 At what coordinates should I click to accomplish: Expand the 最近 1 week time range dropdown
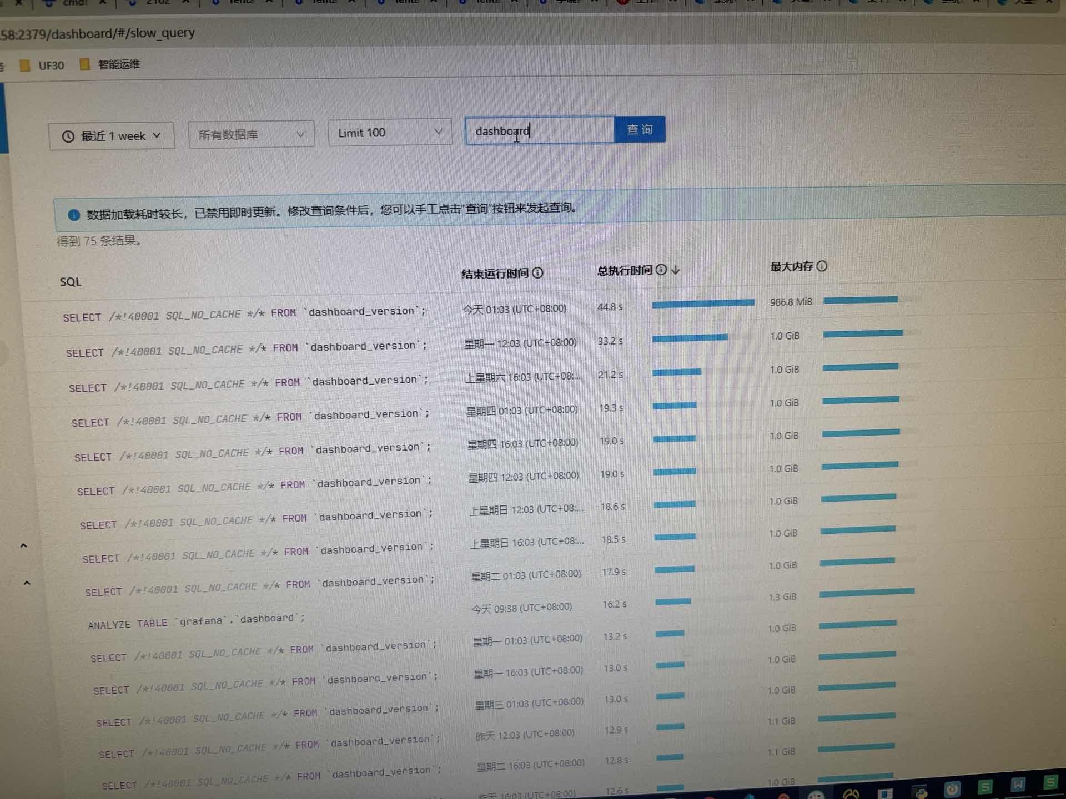tap(112, 136)
